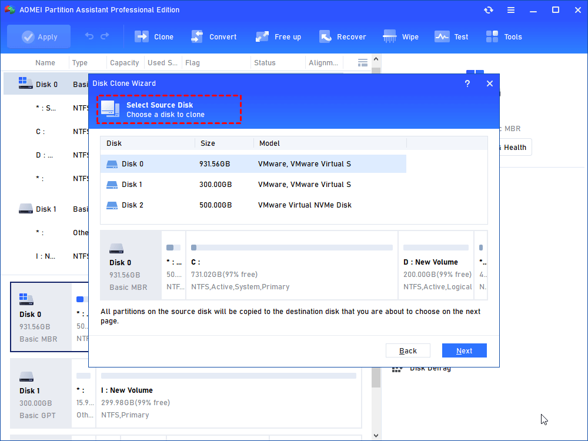The width and height of the screenshot is (588, 441).
Task: Click the Back button
Action: click(408, 350)
